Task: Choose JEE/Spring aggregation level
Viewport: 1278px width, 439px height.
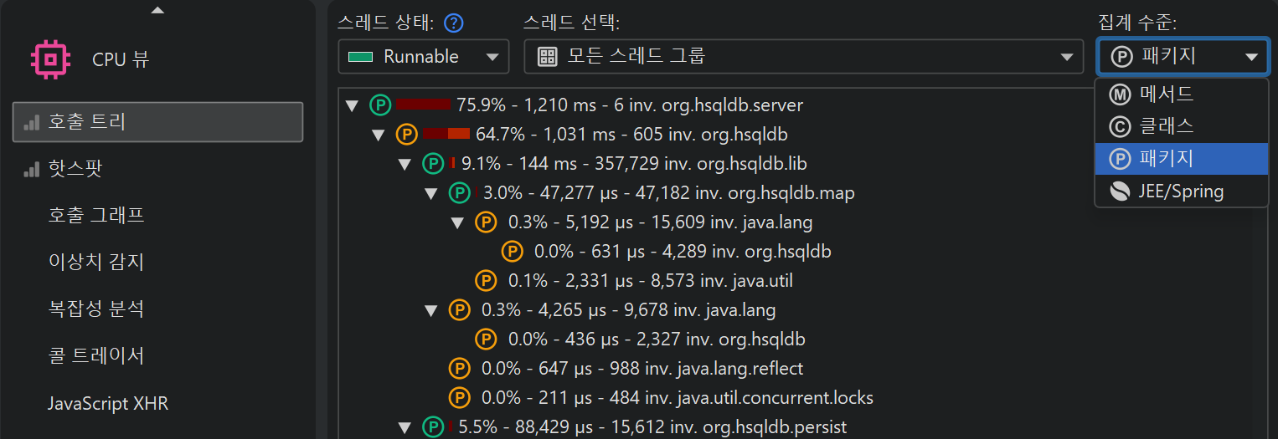Action: pos(1180,191)
